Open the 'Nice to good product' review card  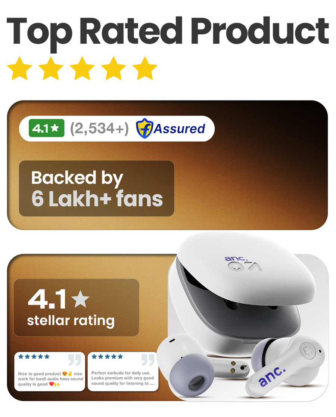click(x=50, y=371)
